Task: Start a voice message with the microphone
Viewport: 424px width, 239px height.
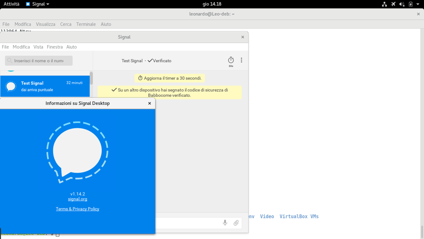Action: tap(225, 223)
